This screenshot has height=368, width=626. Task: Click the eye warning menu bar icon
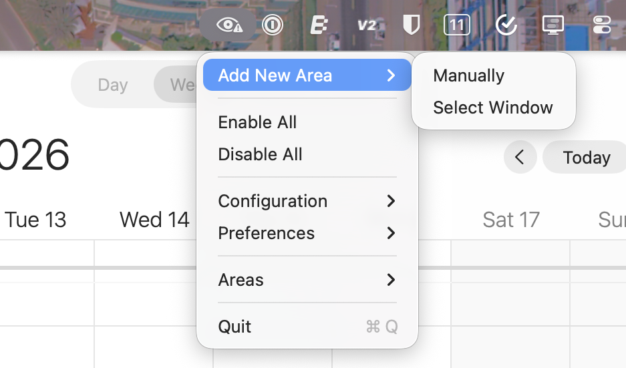(229, 25)
